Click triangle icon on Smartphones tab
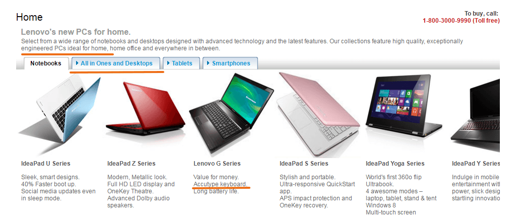Screen dimensions: 520x221 [209, 63]
